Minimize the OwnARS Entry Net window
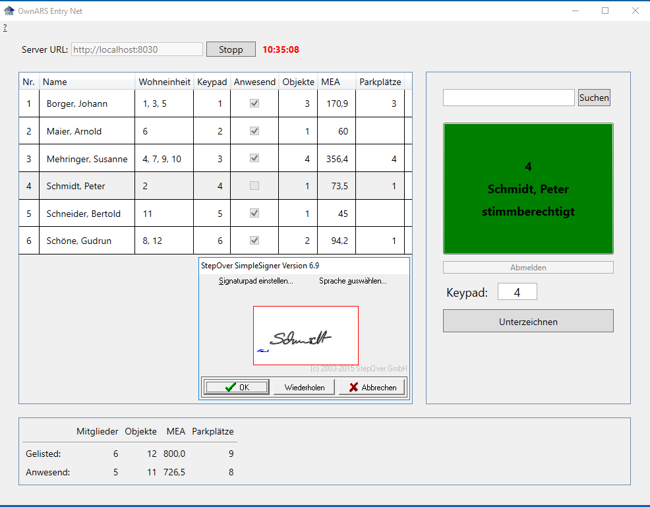Viewport: 650px width, 507px height. [x=576, y=11]
